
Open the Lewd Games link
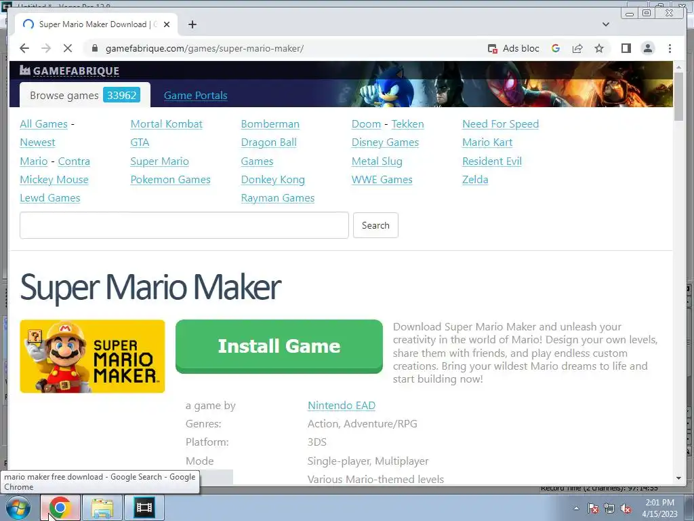50,197
